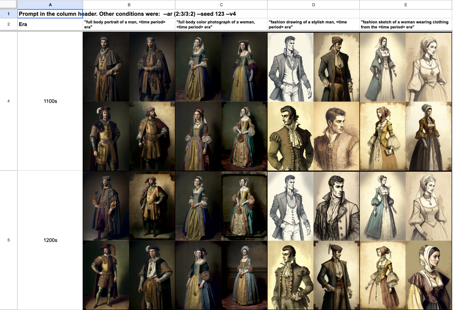Select the 1200s woman photograph images in column C
The height and width of the screenshot is (310, 453).
click(x=221, y=240)
